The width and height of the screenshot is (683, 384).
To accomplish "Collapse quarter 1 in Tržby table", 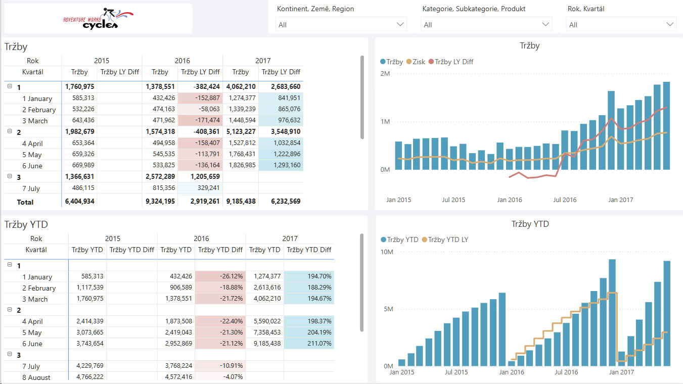I will tap(10, 86).
